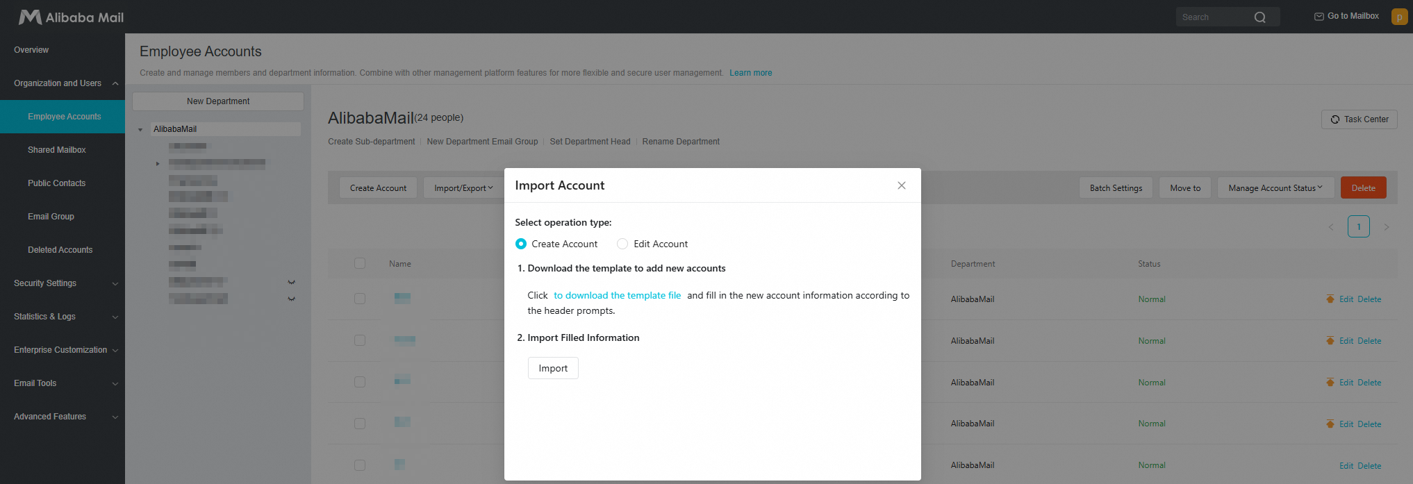This screenshot has height=484, width=1413.
Task: Open user avatar menu in header
Action: (x=1399, y=17)
